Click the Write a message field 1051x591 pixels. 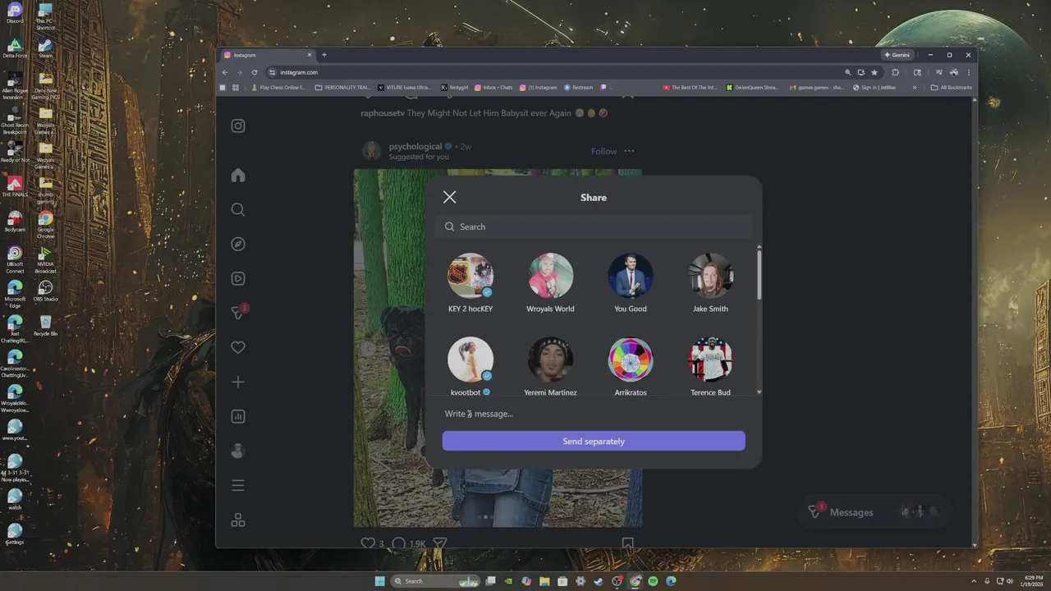[594, 414]
